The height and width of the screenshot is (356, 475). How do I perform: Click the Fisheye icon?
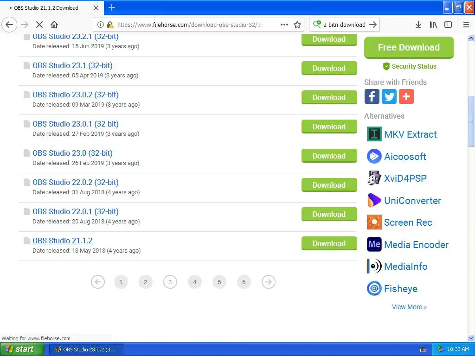[374, 288]
